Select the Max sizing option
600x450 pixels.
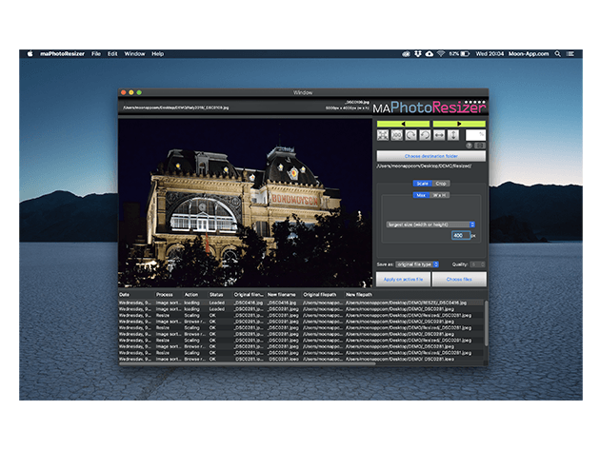click(x=420, y=195)
